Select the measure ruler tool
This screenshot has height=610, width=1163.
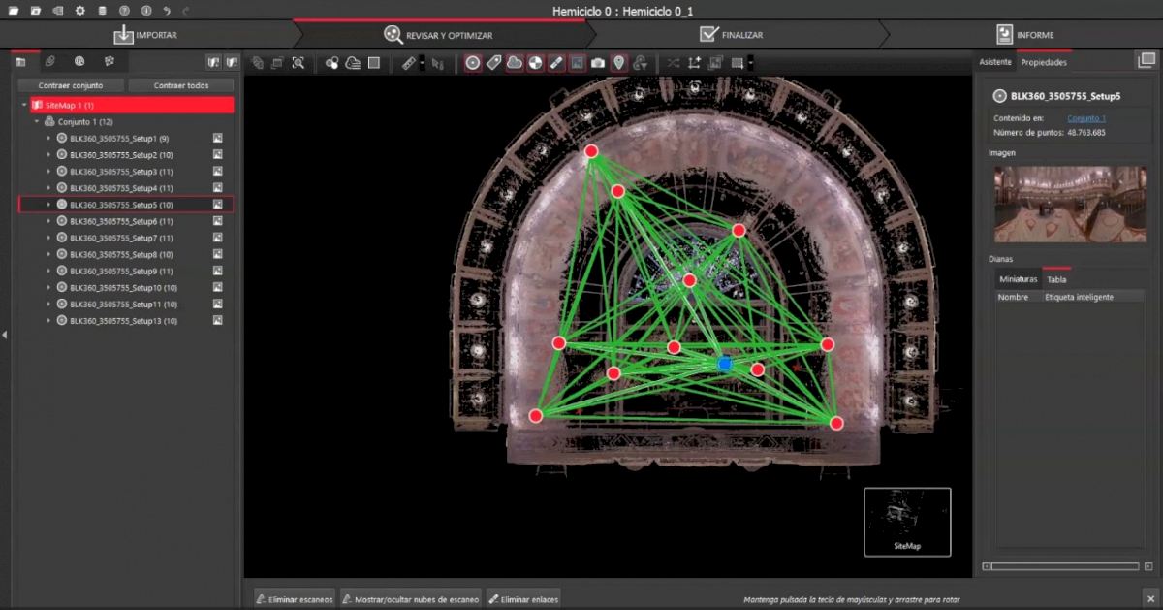pyautogui.click(x=408, y=63)
